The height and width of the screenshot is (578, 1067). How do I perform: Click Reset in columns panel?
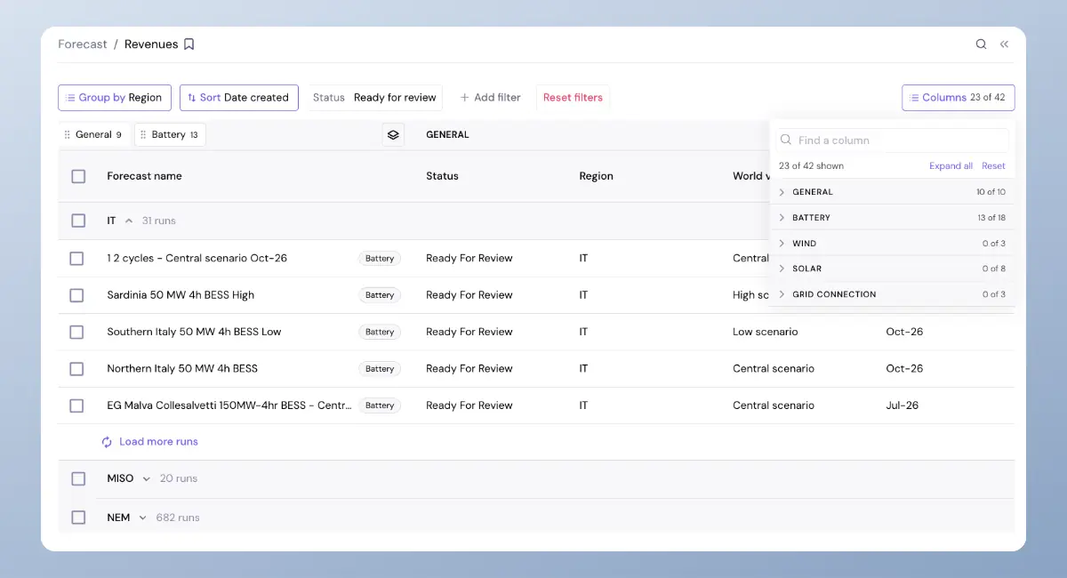coord(993,166)
